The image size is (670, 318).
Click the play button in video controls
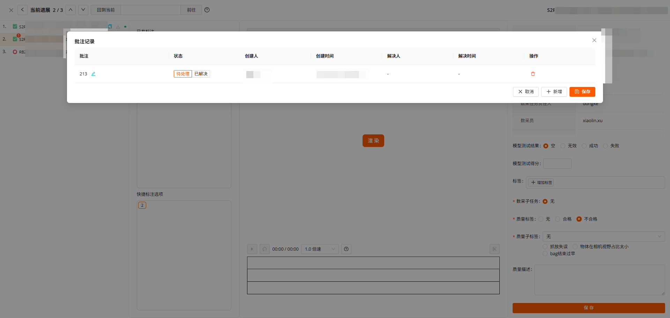click(252, 249)
